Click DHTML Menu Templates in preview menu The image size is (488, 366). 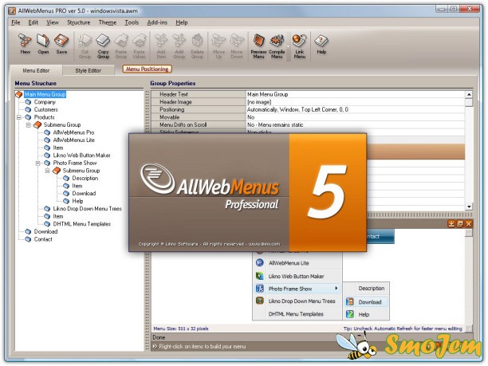click(297, 314)
